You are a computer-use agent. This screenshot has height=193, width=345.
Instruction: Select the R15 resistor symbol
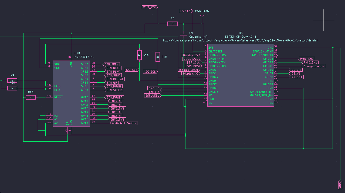tap(158, 57)
